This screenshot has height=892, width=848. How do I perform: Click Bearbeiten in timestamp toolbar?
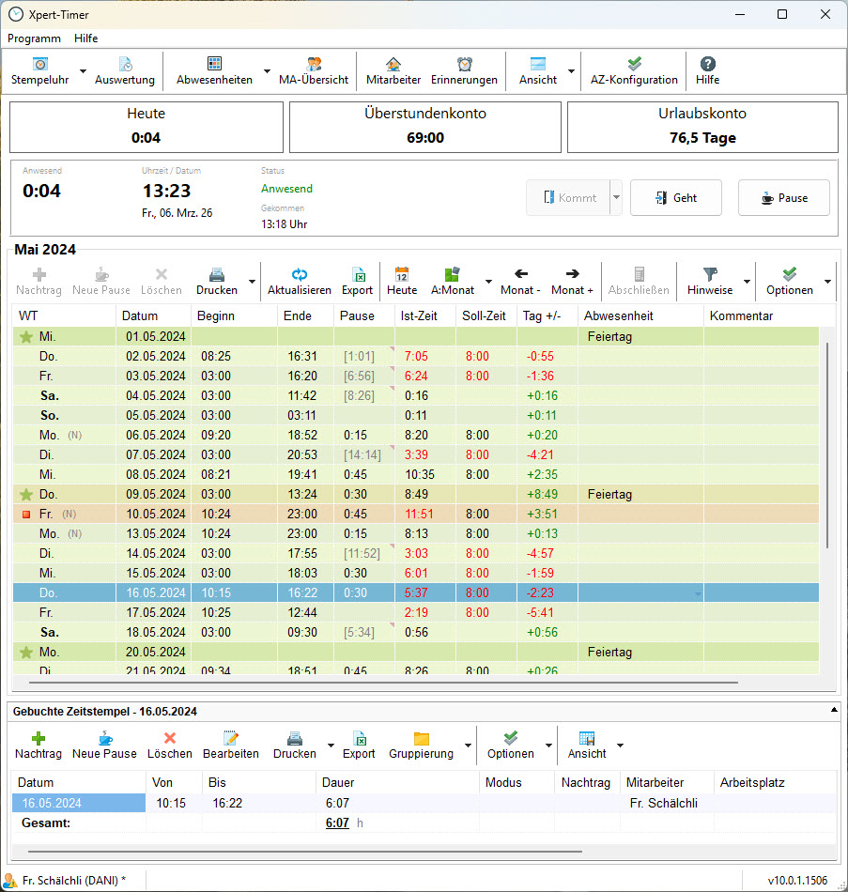[x=230, y=746]
